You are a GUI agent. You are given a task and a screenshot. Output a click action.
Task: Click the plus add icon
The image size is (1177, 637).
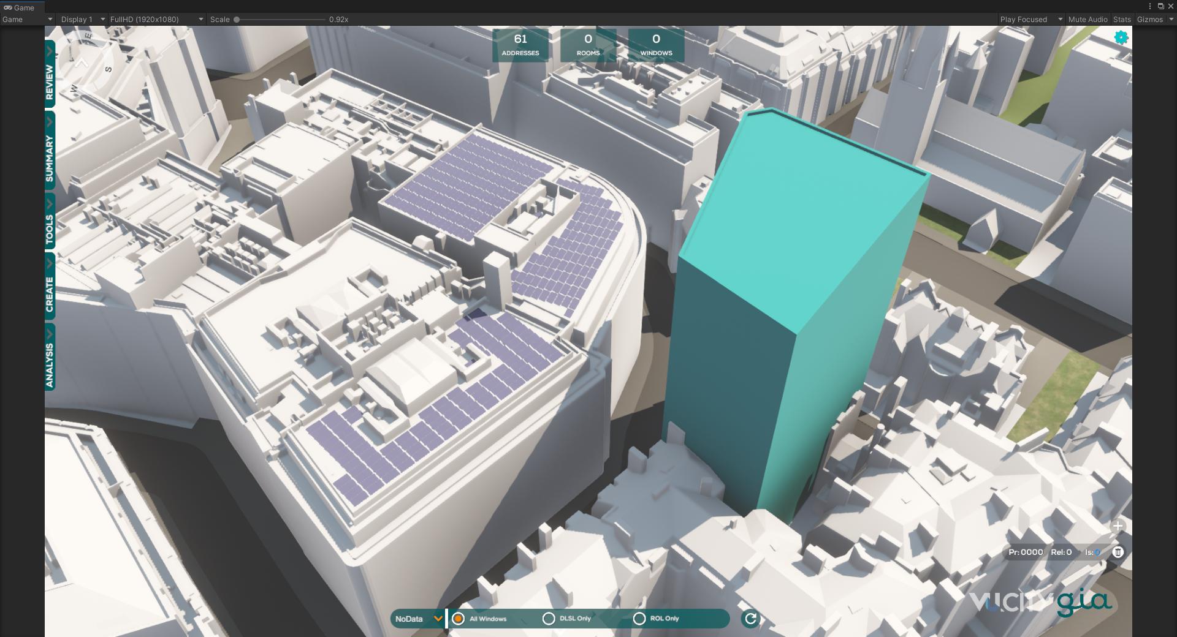pyautogui.click(x=1118, y=526)
